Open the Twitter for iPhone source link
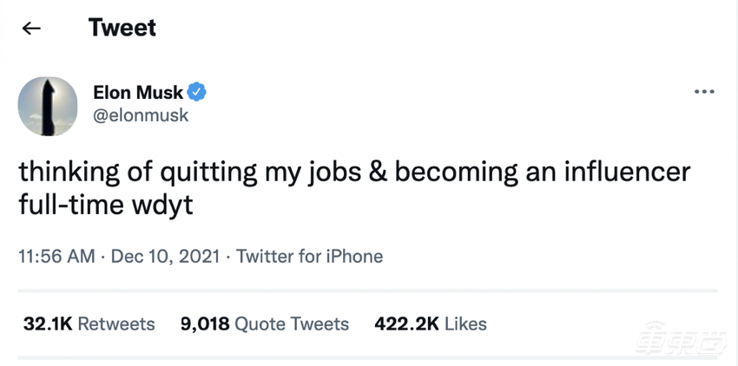738x366 pixels. 309,257
